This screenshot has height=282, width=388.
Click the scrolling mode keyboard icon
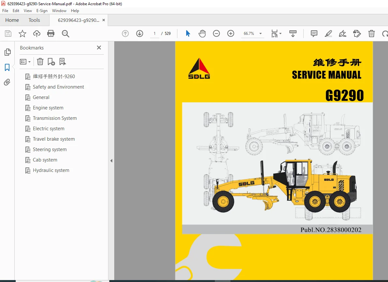point(293,34)
